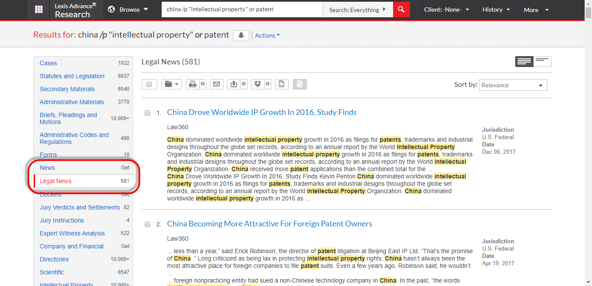
Task: Open article China Drove Worldwide IP Growth In 2016
Action: pyautogui.click(x=262, y=112)
